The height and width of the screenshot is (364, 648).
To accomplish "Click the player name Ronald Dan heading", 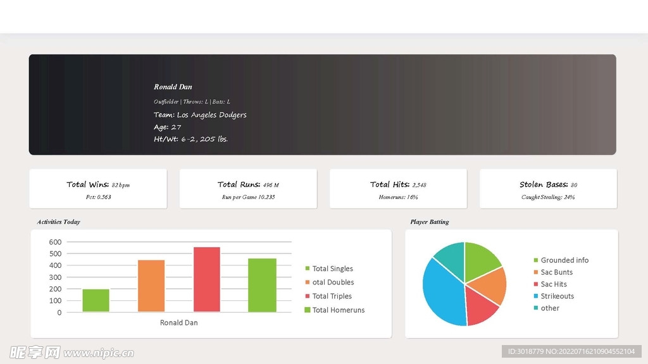I will tap(173, 87).
